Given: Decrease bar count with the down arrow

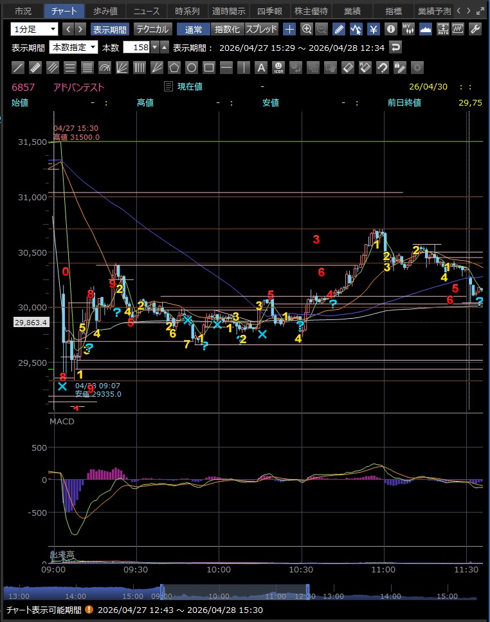Looking at the screenshot, I should tap(155, 48).
